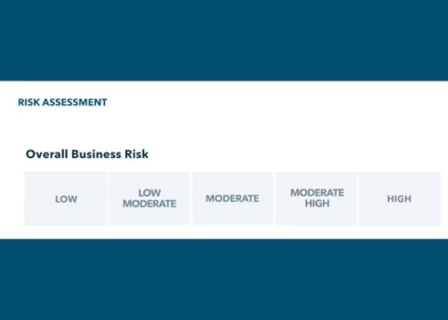The image size is (448, 320).
Task: Pick the MODERATE risk level cell
Action: coord(232,198)
